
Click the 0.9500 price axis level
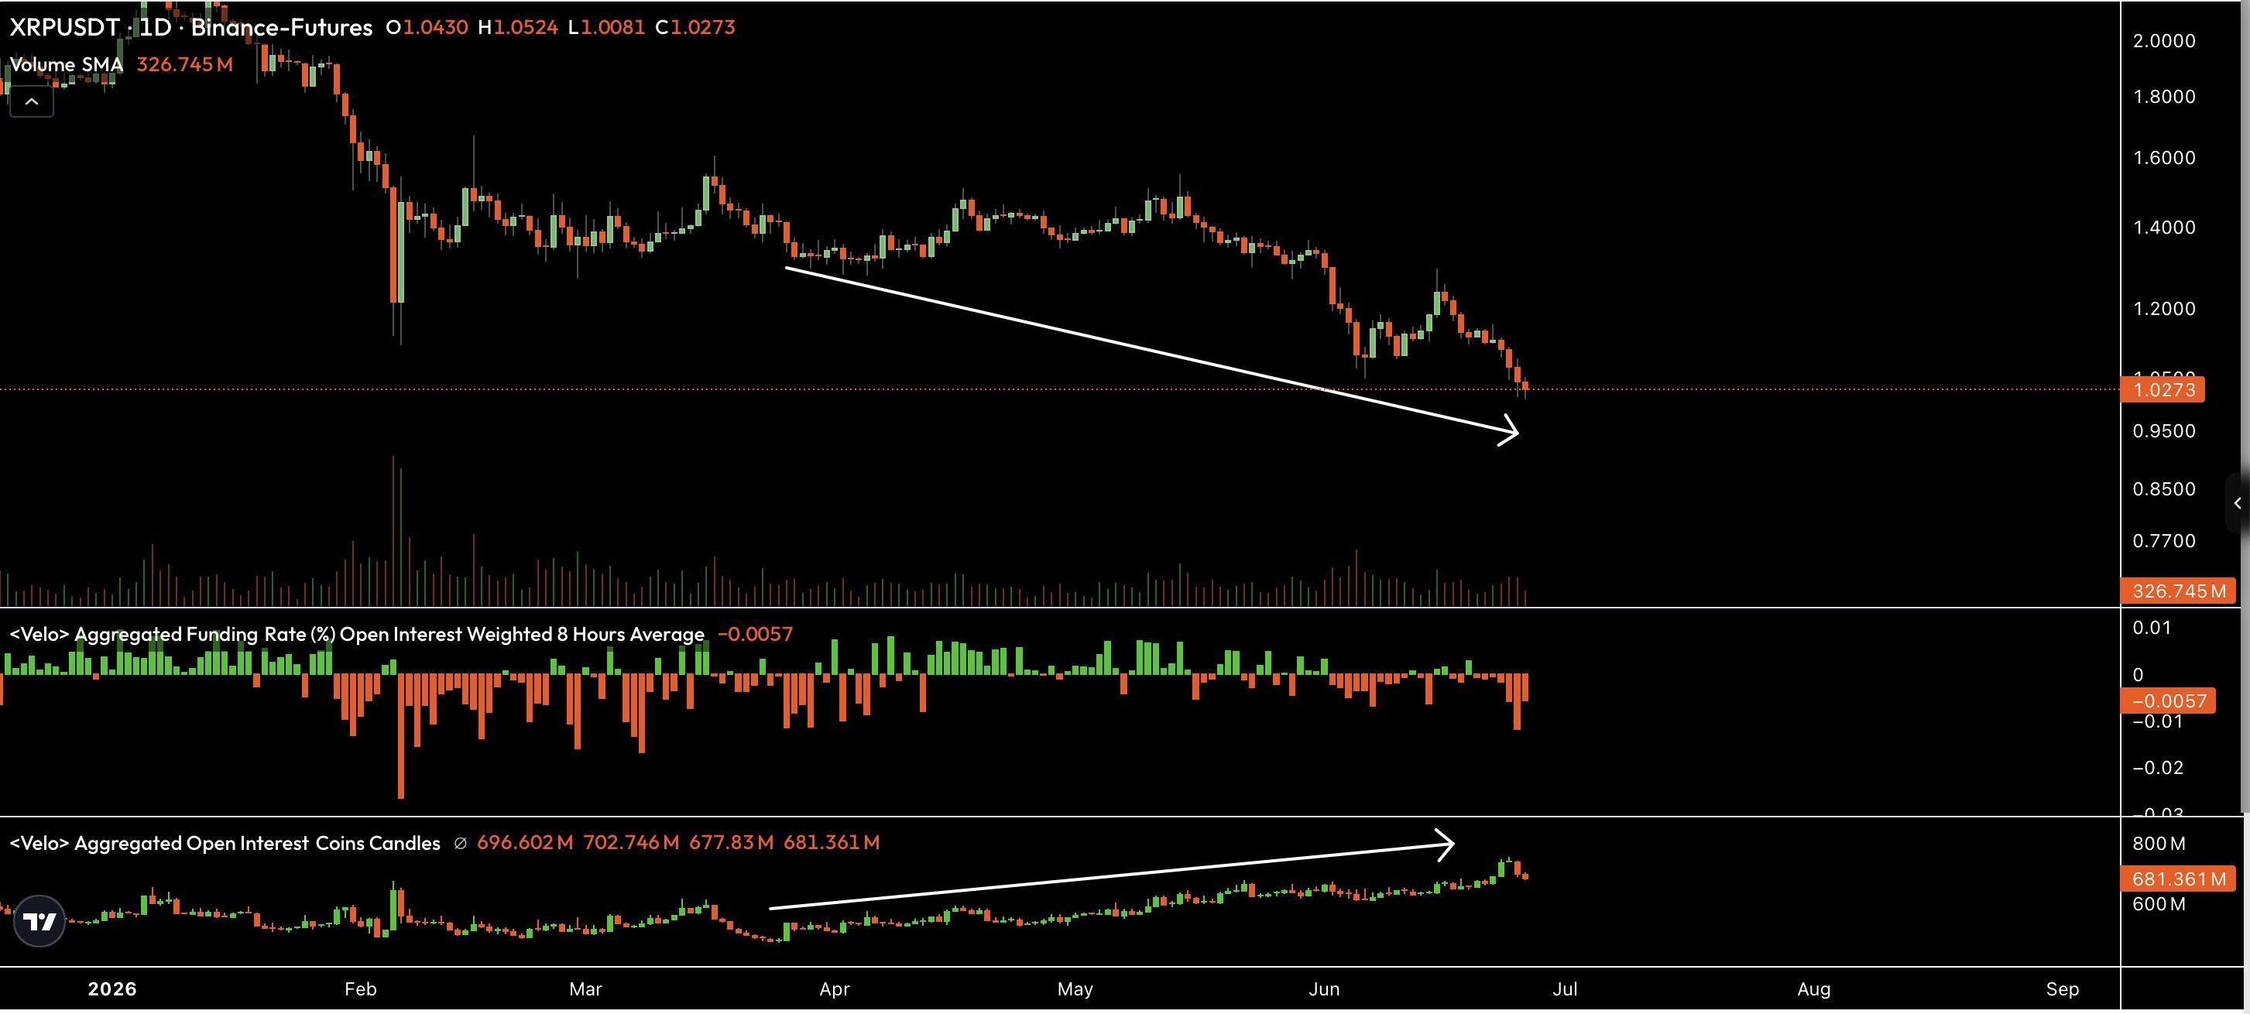coord(2163,431)
